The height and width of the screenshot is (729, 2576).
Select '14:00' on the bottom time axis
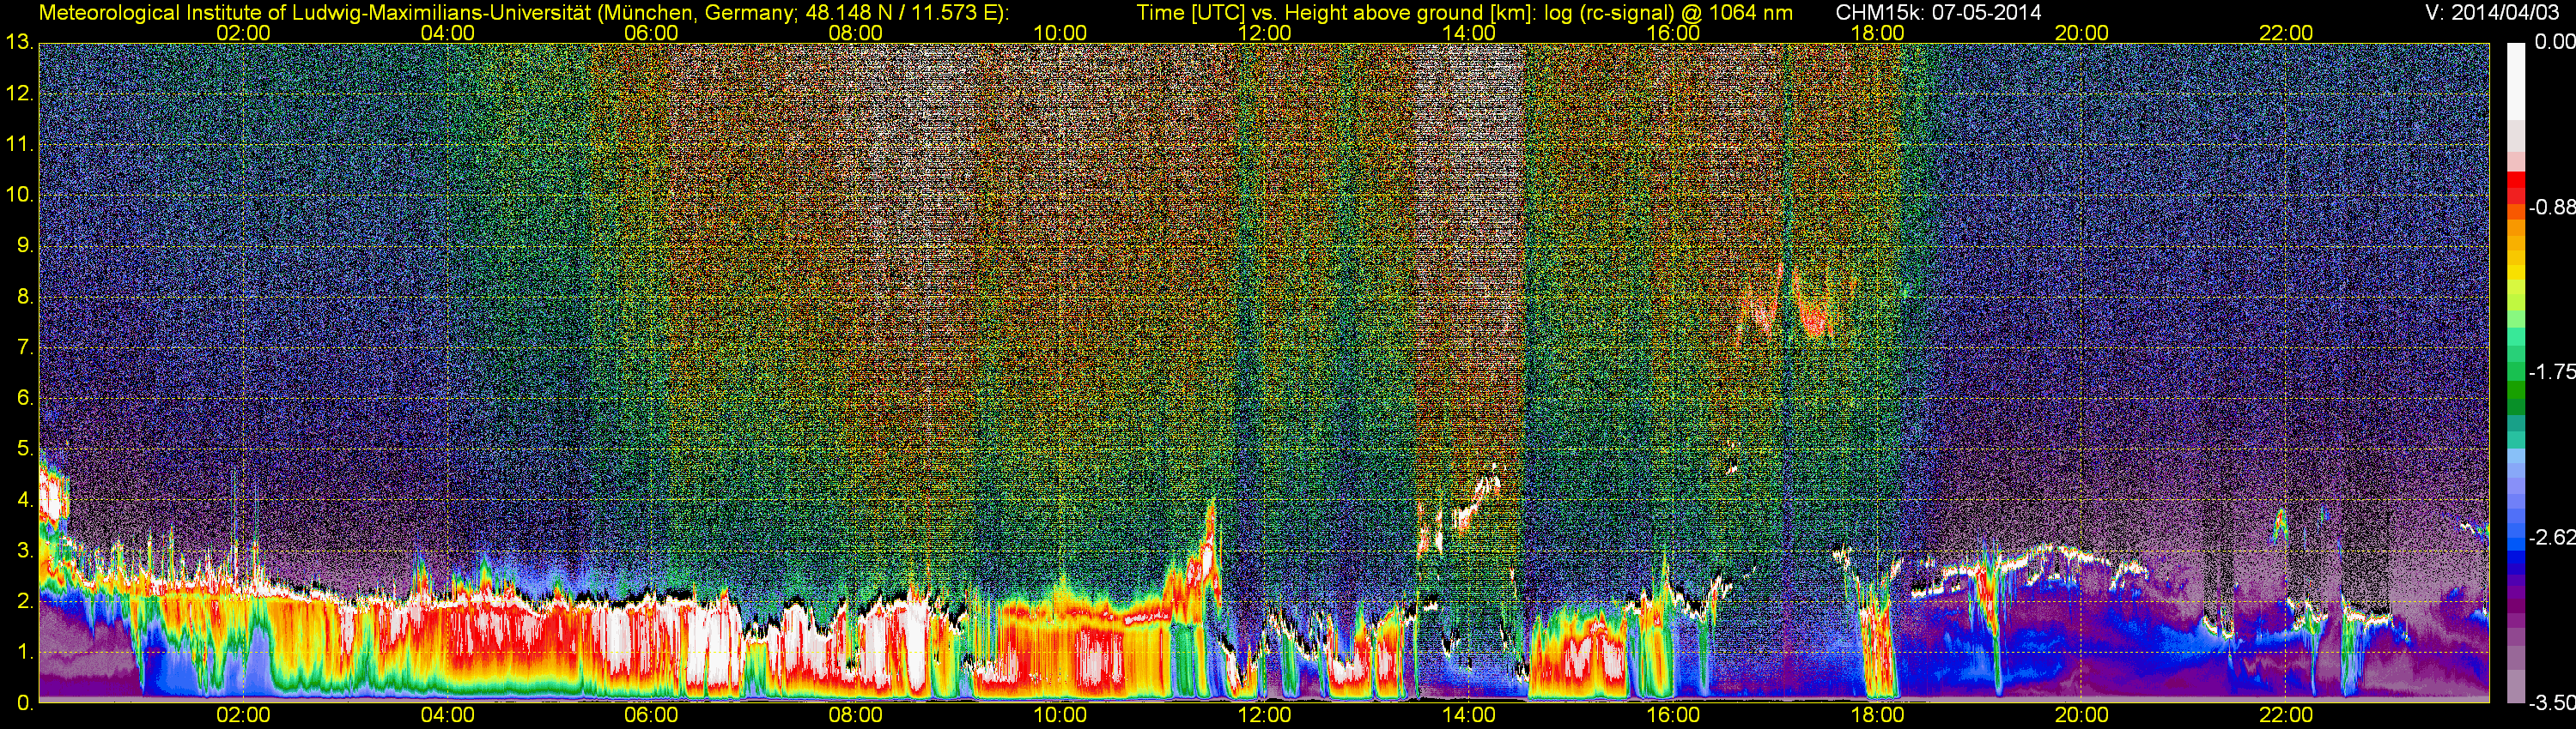(x=1469, y=716)
